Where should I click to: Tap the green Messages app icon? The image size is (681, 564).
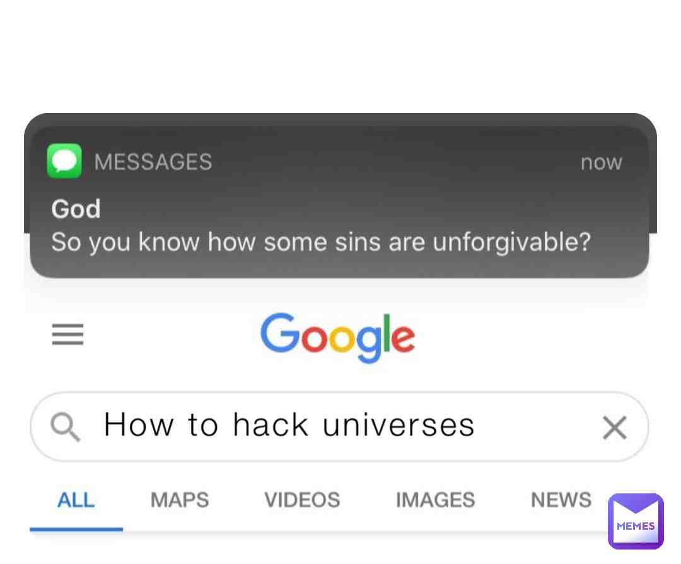coord(64,161)
